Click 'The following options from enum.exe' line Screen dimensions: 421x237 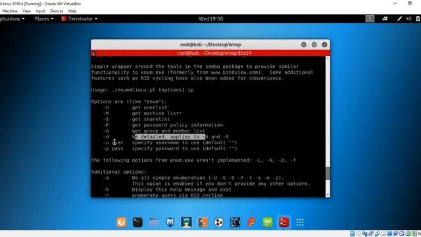[x=193, y=160]
